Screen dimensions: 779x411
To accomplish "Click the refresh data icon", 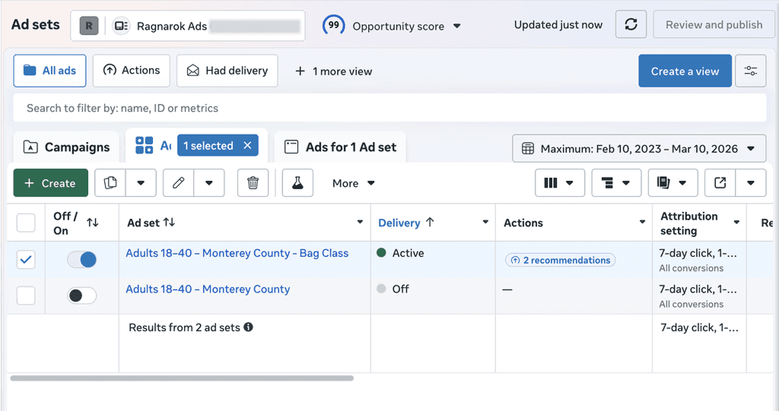I will tap(631, 24).
